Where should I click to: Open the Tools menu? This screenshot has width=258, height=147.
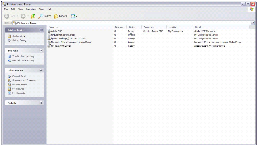tap(42, 9)
